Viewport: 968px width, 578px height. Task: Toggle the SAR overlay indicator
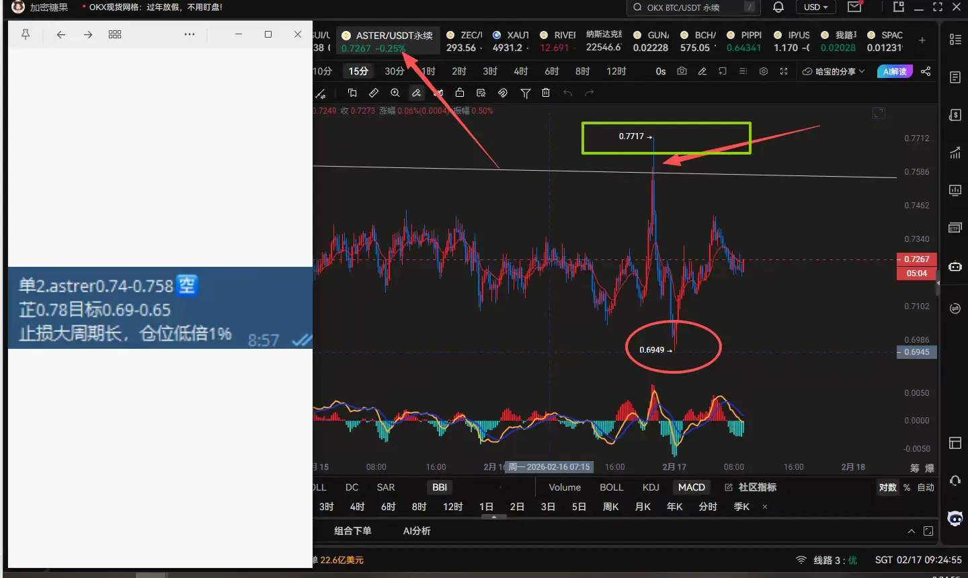tap(386, 487)
